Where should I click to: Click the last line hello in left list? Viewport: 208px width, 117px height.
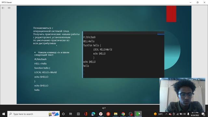click(x=37, y=90)
